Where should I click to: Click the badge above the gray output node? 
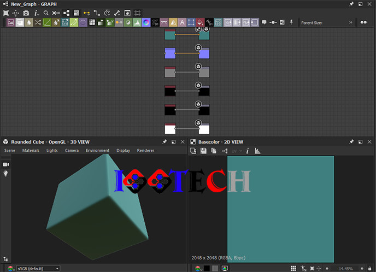(198, 67)
